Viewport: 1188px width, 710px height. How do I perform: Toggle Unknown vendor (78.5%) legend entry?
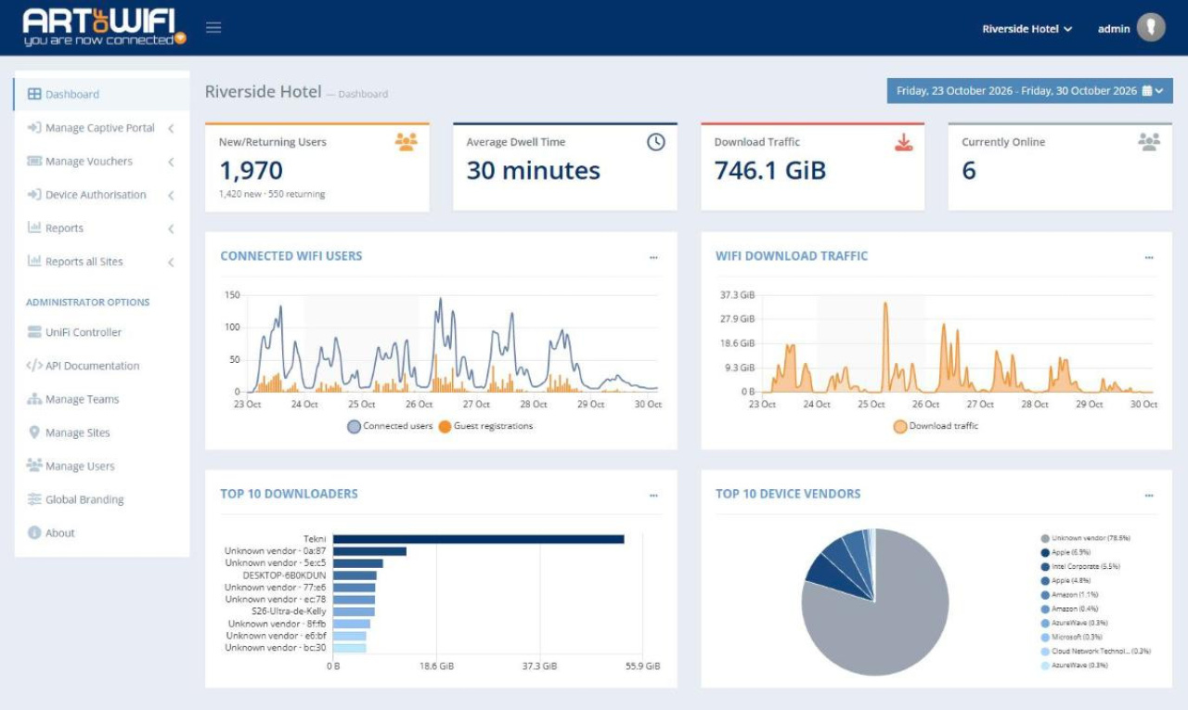click(x=1085, y=538)
